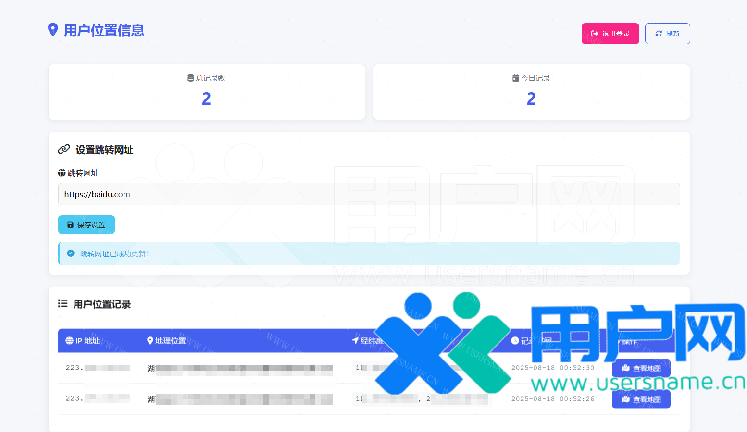Save settings with the 保存设置 button

coord(87,225)
